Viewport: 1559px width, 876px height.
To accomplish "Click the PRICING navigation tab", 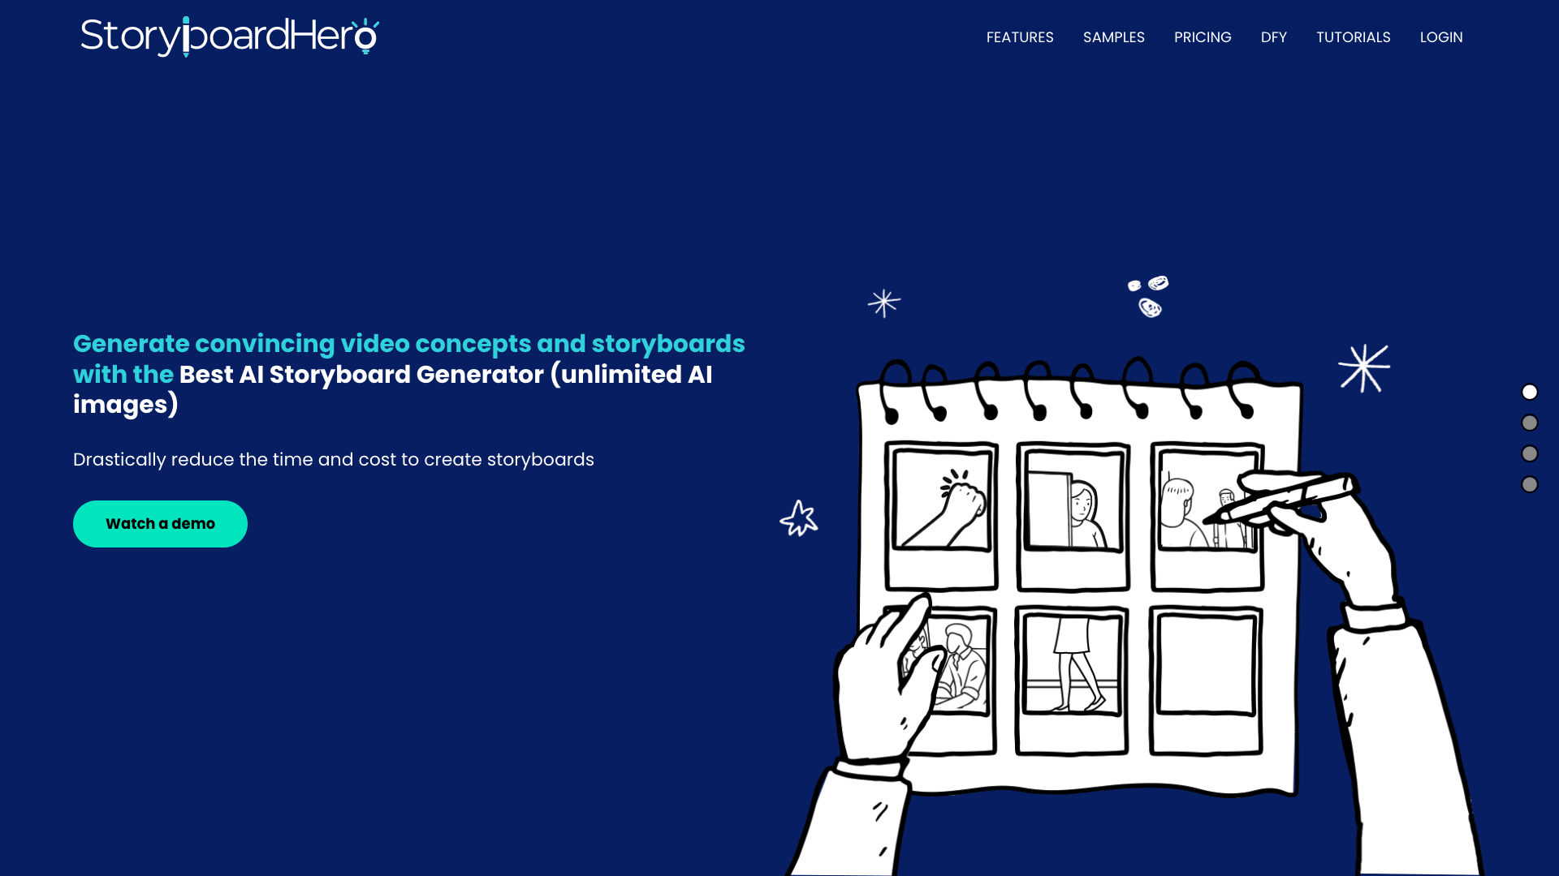I will 1203,37.
